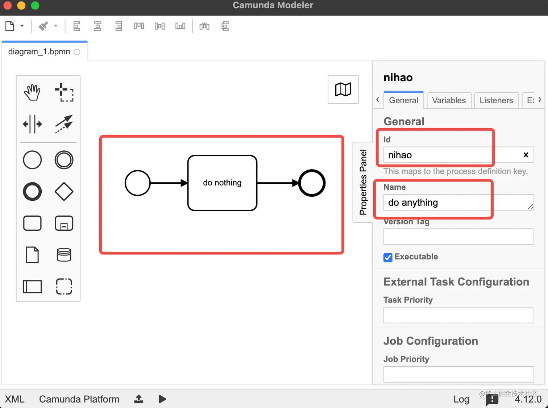
Task: Activate the create/remove space tool
Action: (x=32, y=124)
